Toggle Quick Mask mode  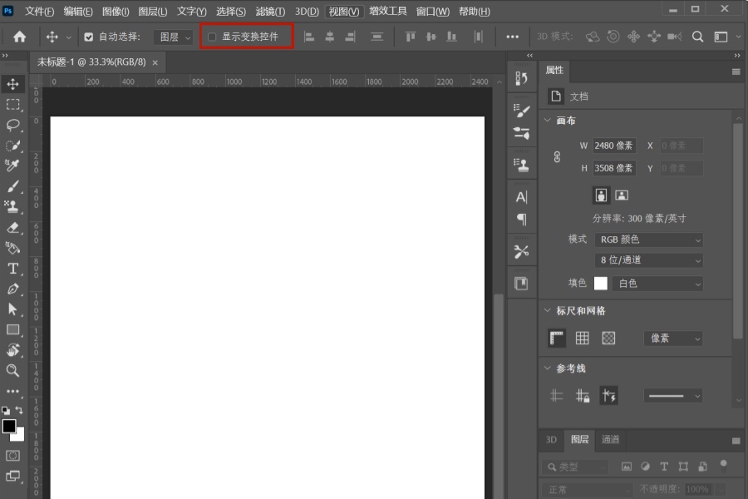tap(12, 456)
